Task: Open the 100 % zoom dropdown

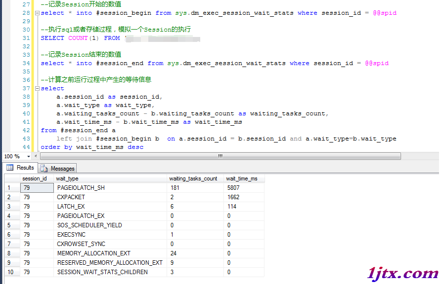Action: [28, 156]
